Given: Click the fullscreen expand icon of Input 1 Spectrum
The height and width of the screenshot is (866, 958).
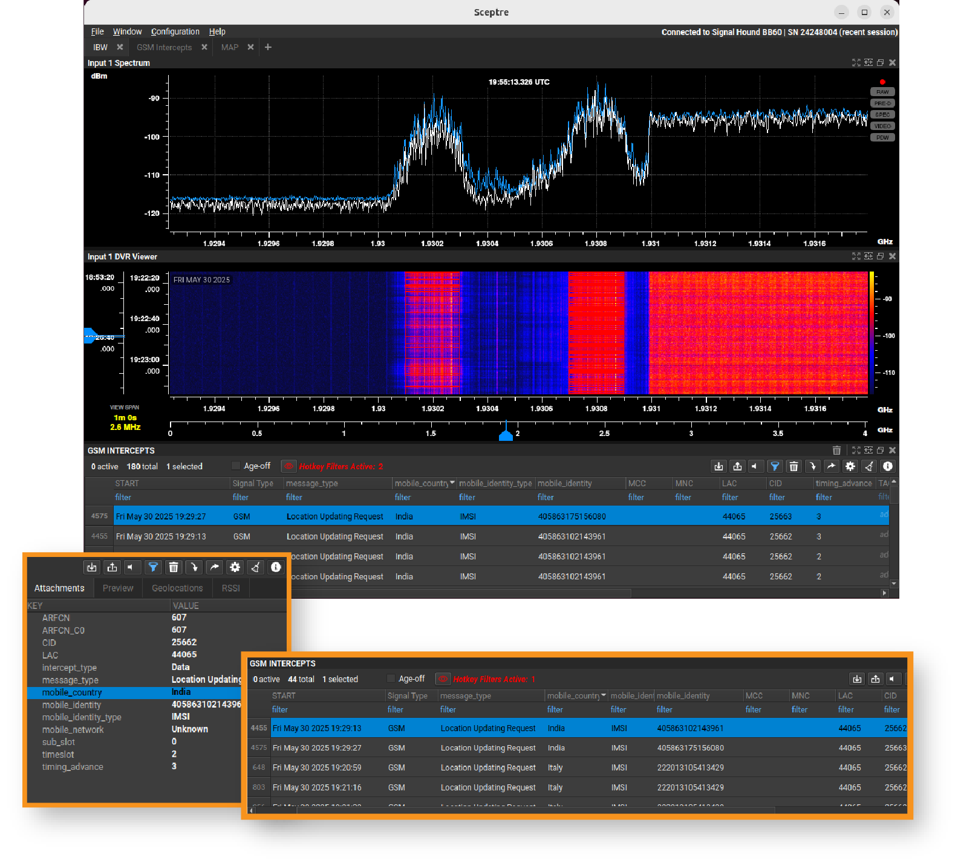Looking at the screenshot, I should pos(856,63).
